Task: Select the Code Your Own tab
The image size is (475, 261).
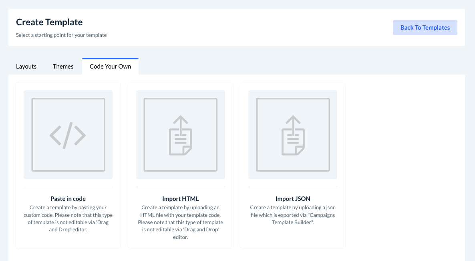Action: (x=110, y=67)
